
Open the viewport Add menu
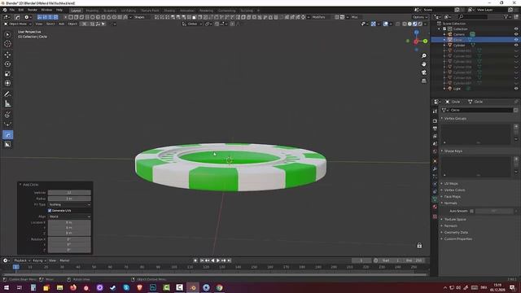tap(62, 24)
